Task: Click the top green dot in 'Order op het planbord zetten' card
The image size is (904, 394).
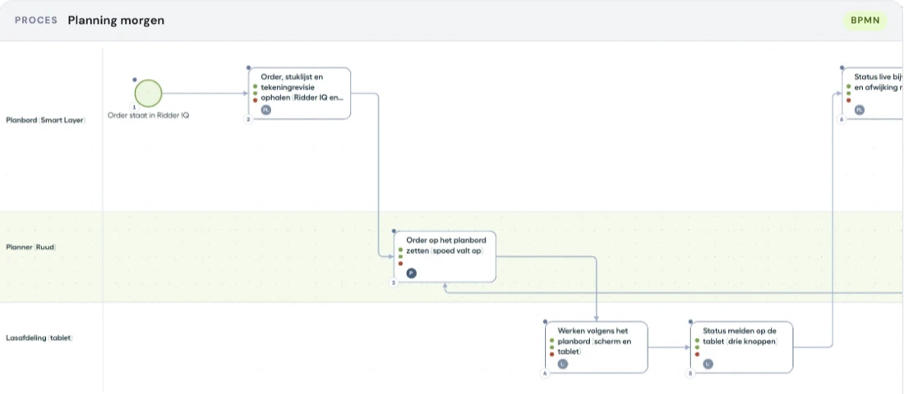Action: (400, 250)
